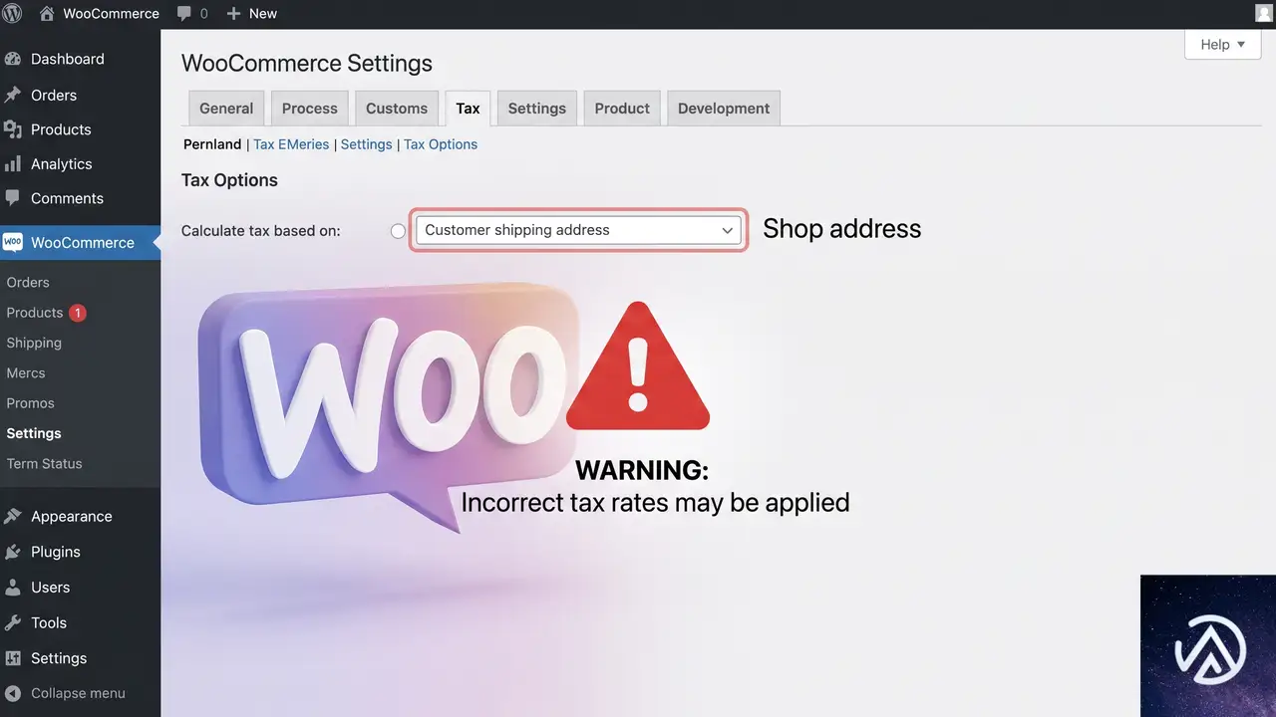Open the home icon beside WooCommerce
This screenshot has height=717, width=1276.
[x=46, y=14]
